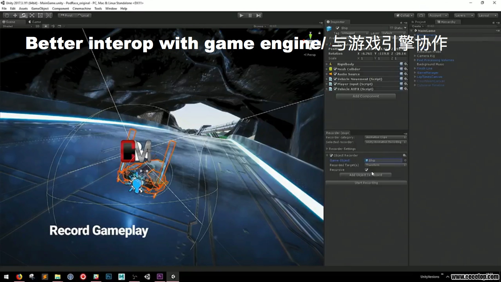Click the Add Component button

click(366, 96)
